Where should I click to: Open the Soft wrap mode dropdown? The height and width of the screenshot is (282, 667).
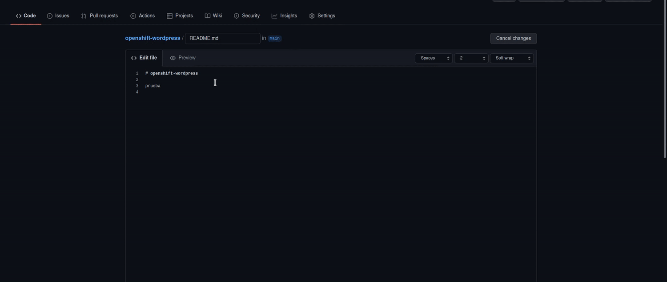(x=511, y=58)
